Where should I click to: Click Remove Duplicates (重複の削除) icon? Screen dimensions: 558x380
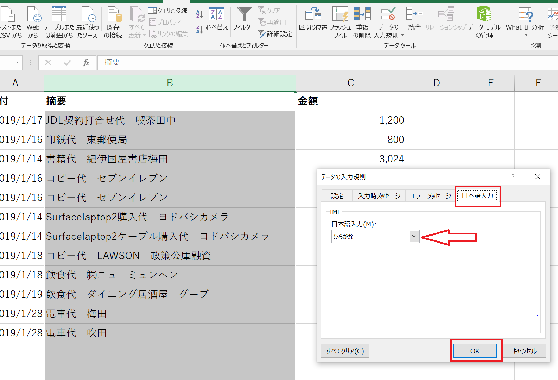pyautogui.click(x=362, y=21)
